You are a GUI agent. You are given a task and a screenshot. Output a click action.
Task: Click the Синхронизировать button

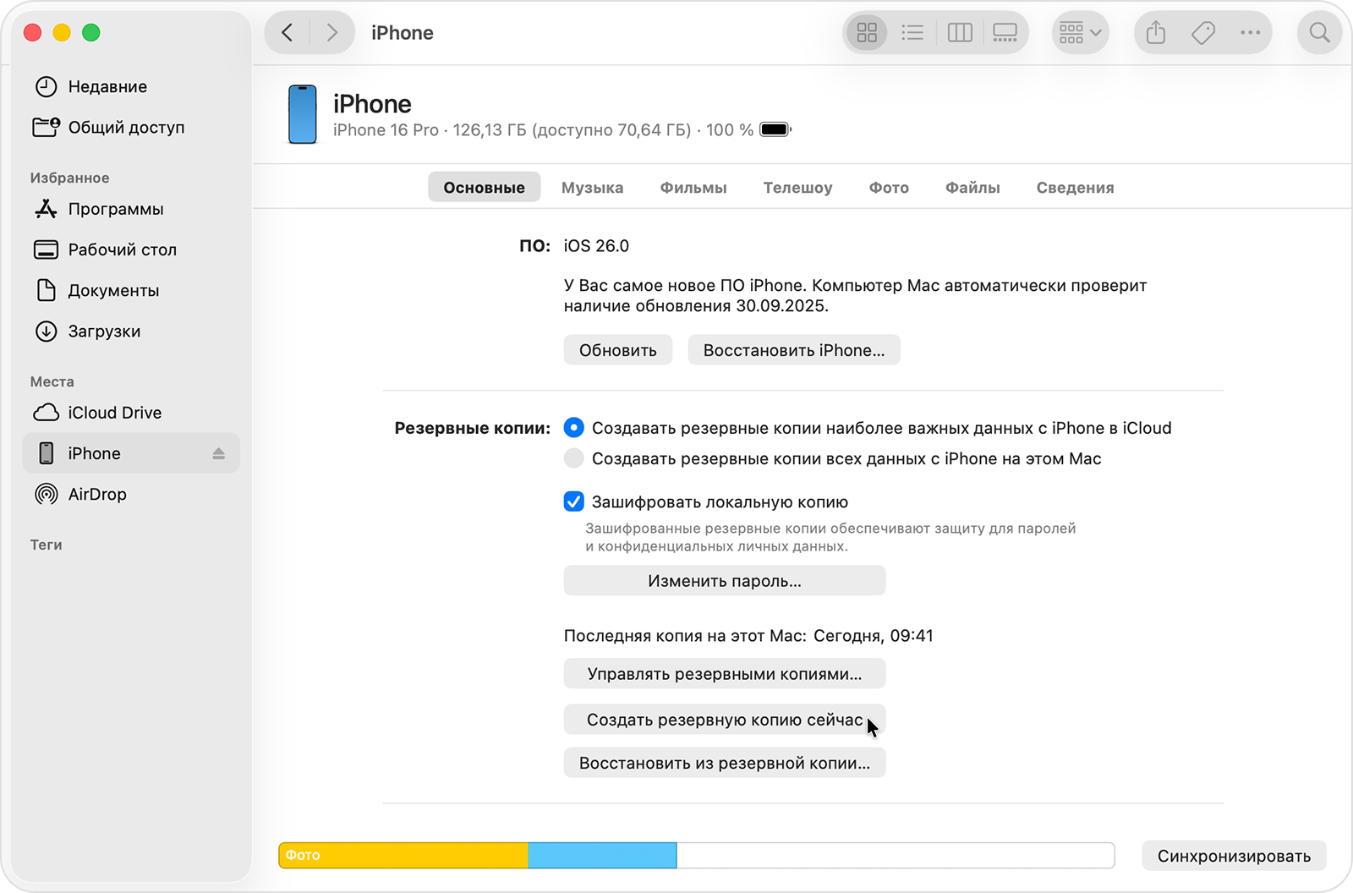(1234, 856)
